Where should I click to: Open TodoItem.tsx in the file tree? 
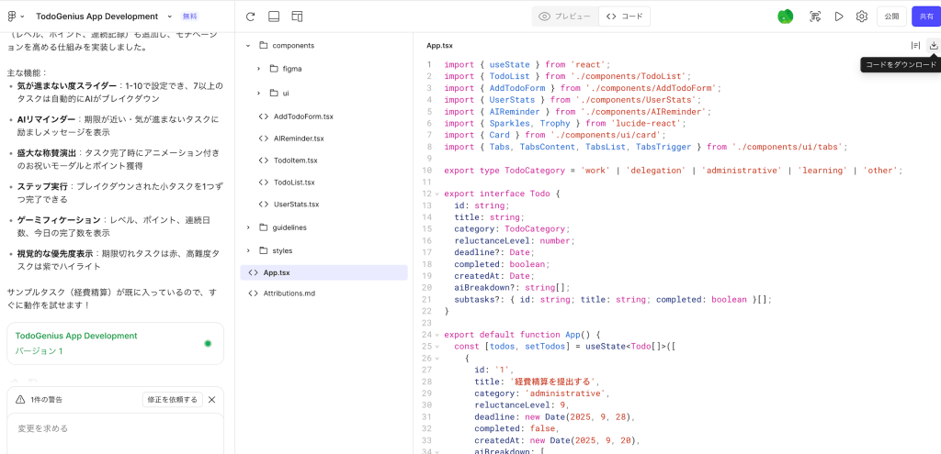tap(294, 160)
